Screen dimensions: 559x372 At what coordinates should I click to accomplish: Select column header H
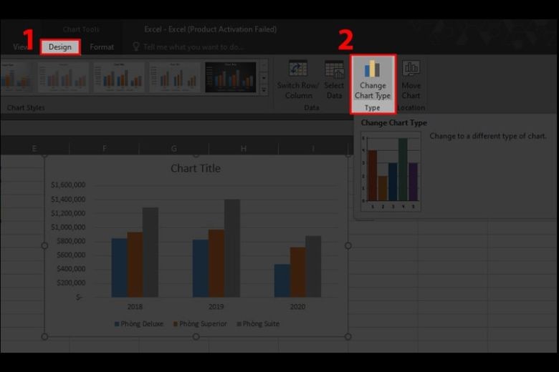pos(244,149)
